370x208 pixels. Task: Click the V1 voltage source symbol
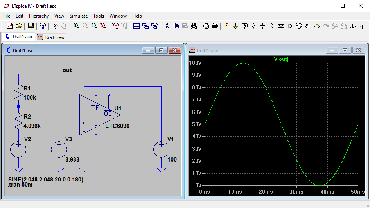(x=161, y=149)
